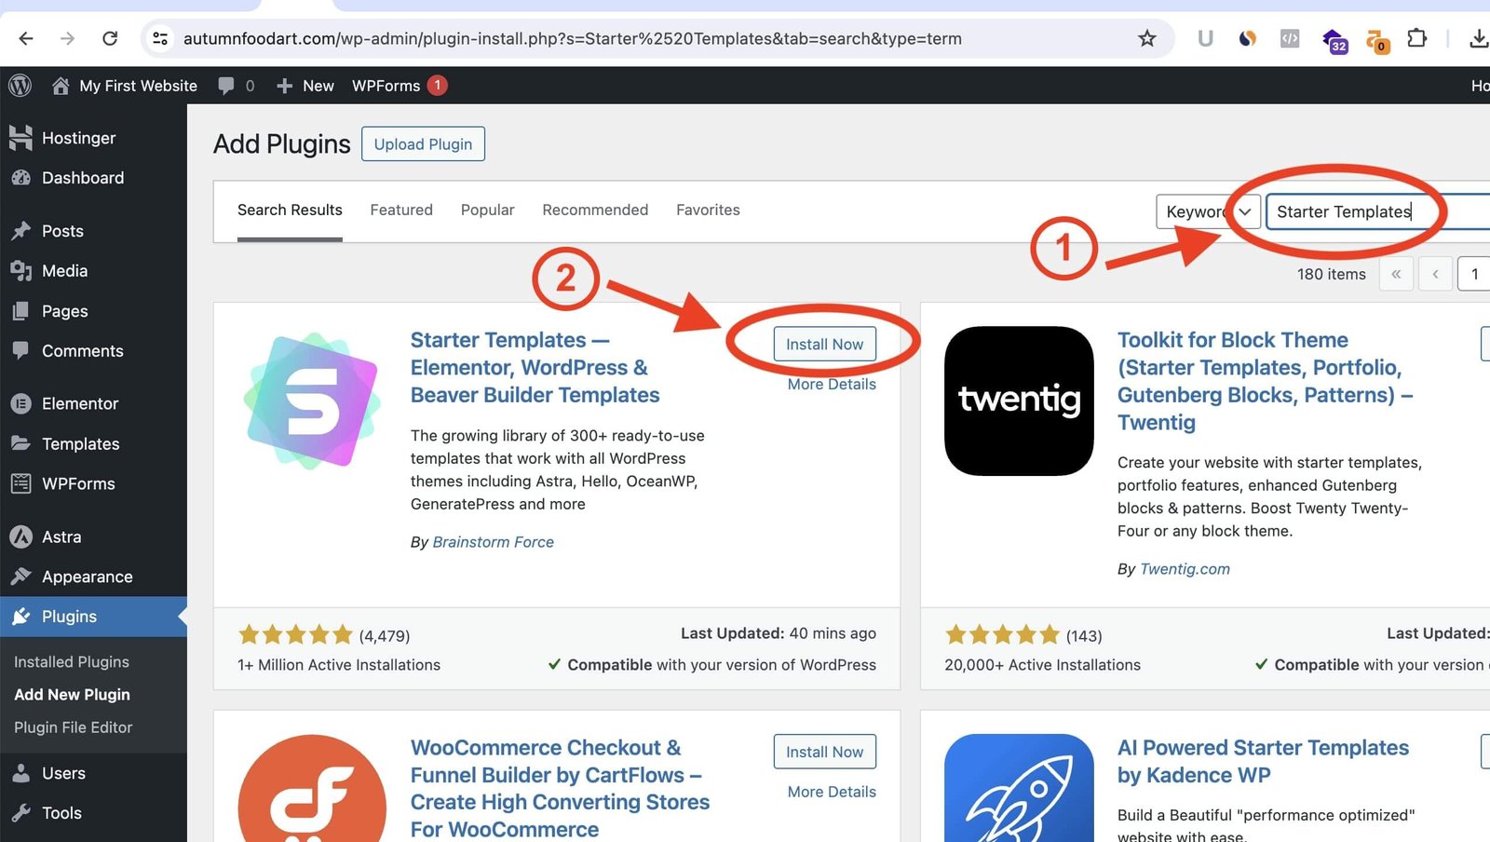
Task: Open site information icon in address bar
Action: pos(160,38)
